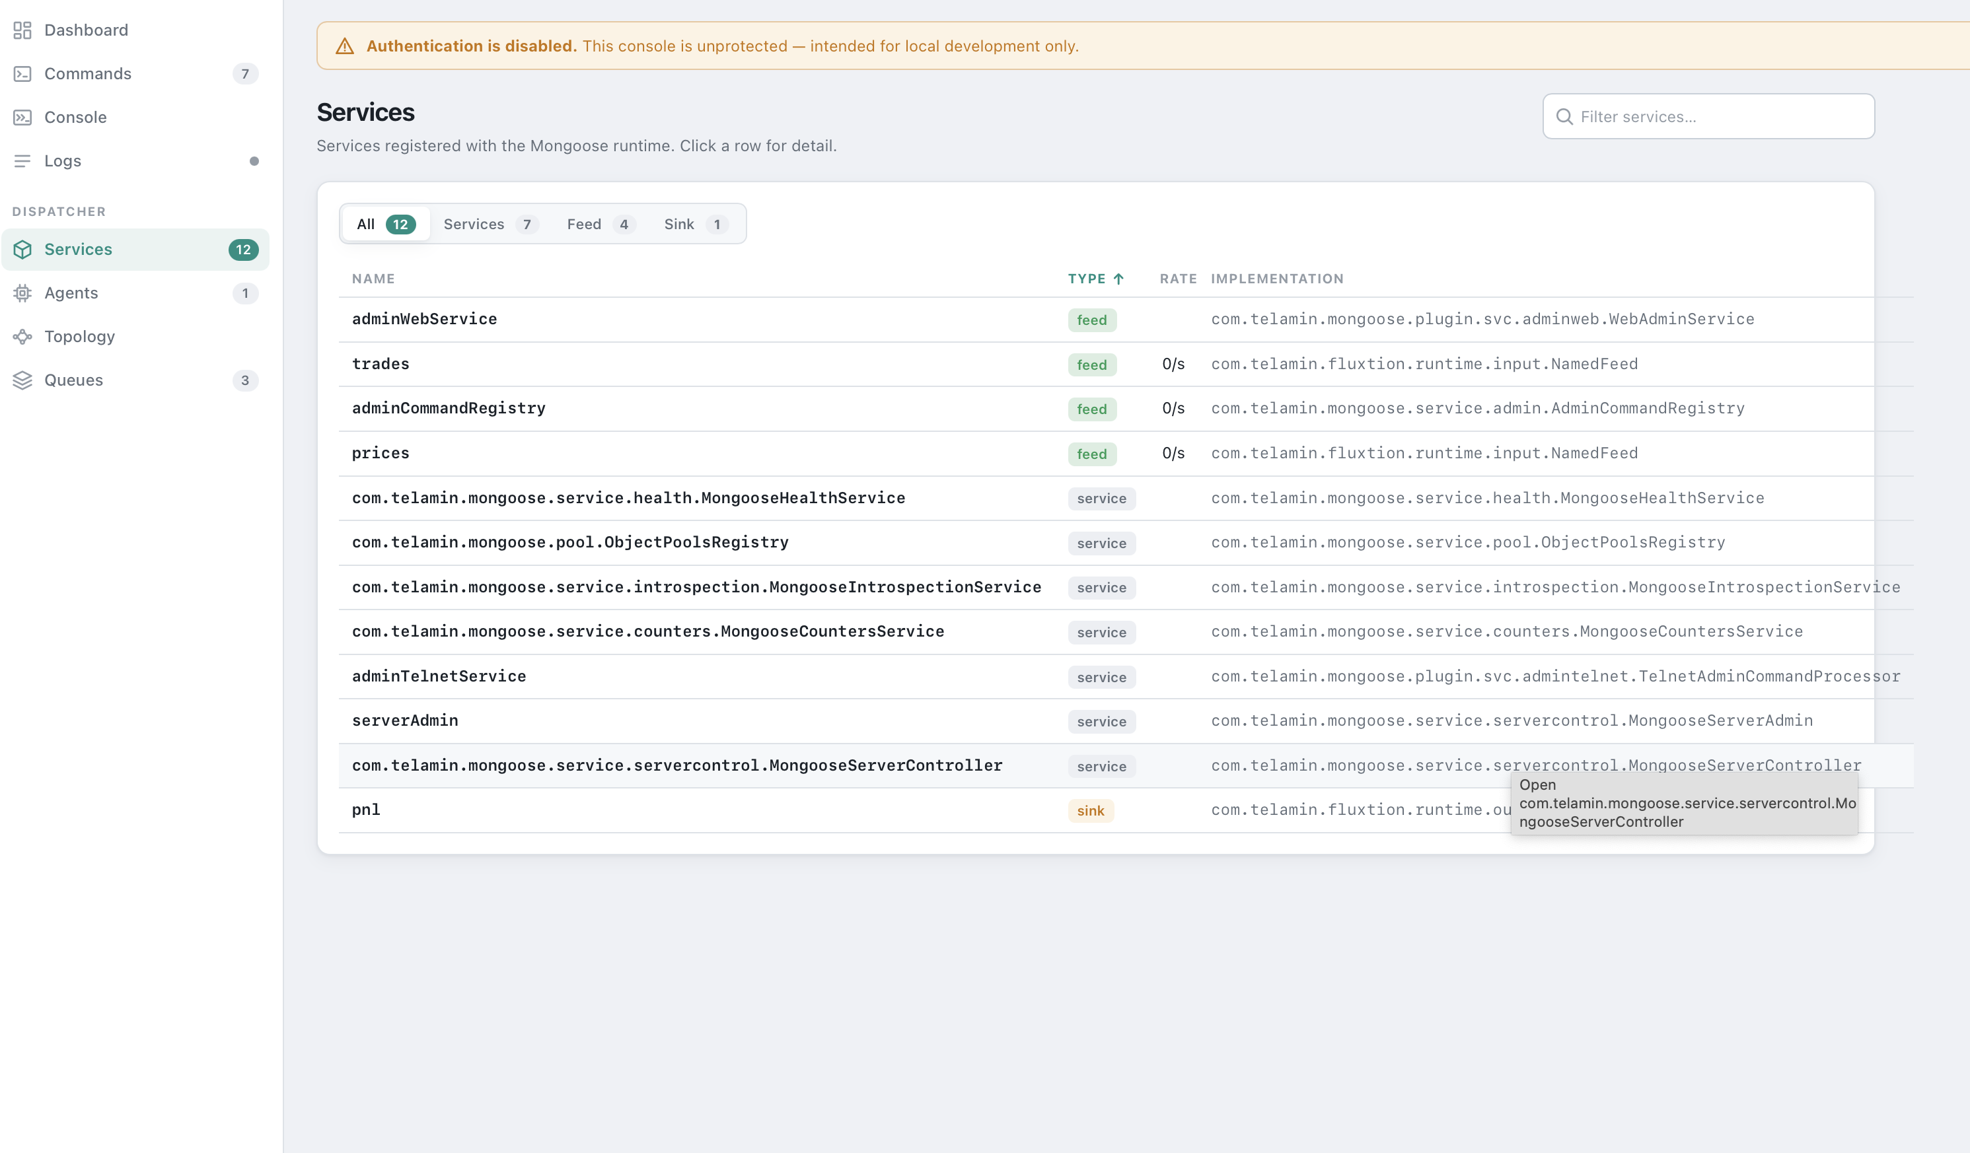Viewport: 1970px width, 1153px height.
Task: Go to the Console page
Action: coord(135,118)
